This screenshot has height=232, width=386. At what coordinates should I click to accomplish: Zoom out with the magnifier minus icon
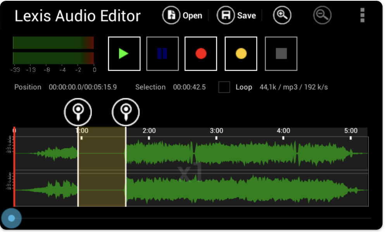coord(322,15)
